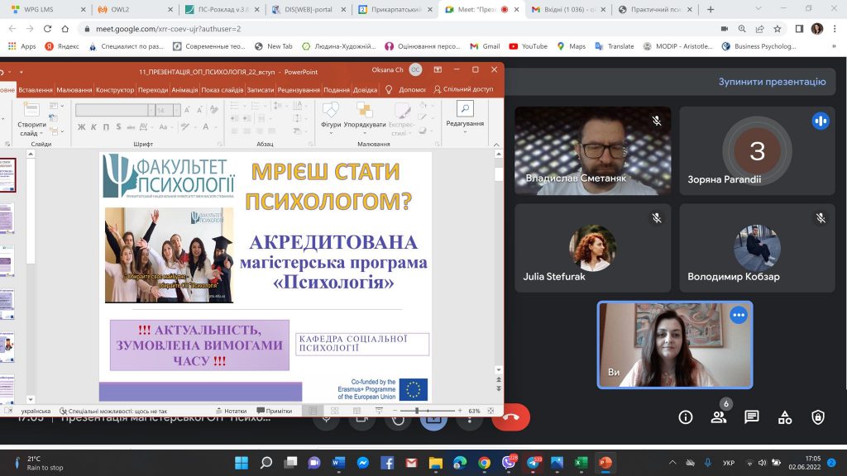Toggle bold Ж formatting

[82, 127]
